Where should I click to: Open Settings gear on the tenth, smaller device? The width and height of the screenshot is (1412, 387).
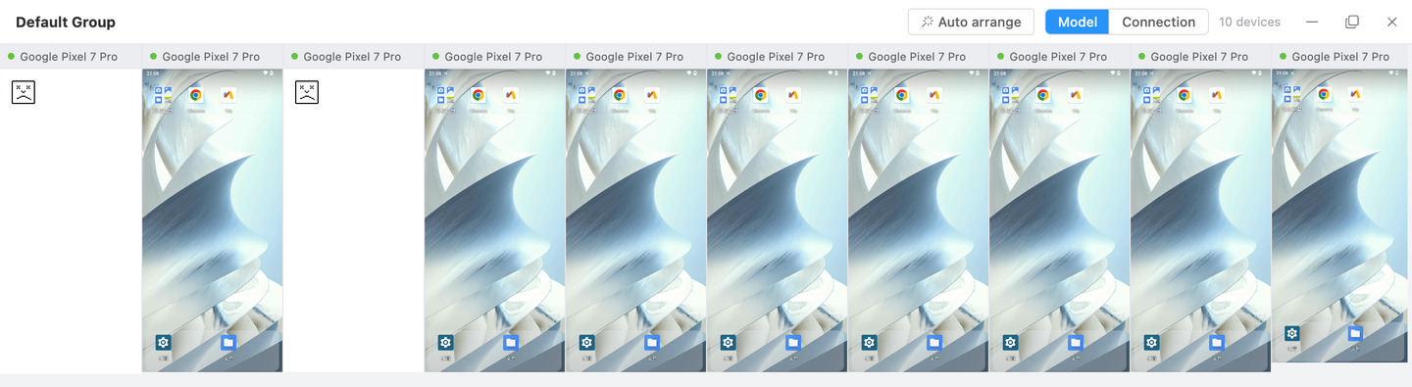coord(1291,333)
